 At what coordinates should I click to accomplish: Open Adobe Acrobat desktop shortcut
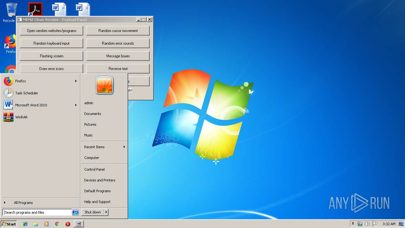(35, 9)
